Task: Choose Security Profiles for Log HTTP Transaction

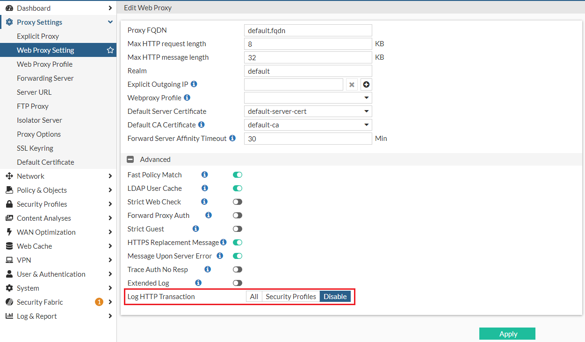Action: [x=291, y=297]
